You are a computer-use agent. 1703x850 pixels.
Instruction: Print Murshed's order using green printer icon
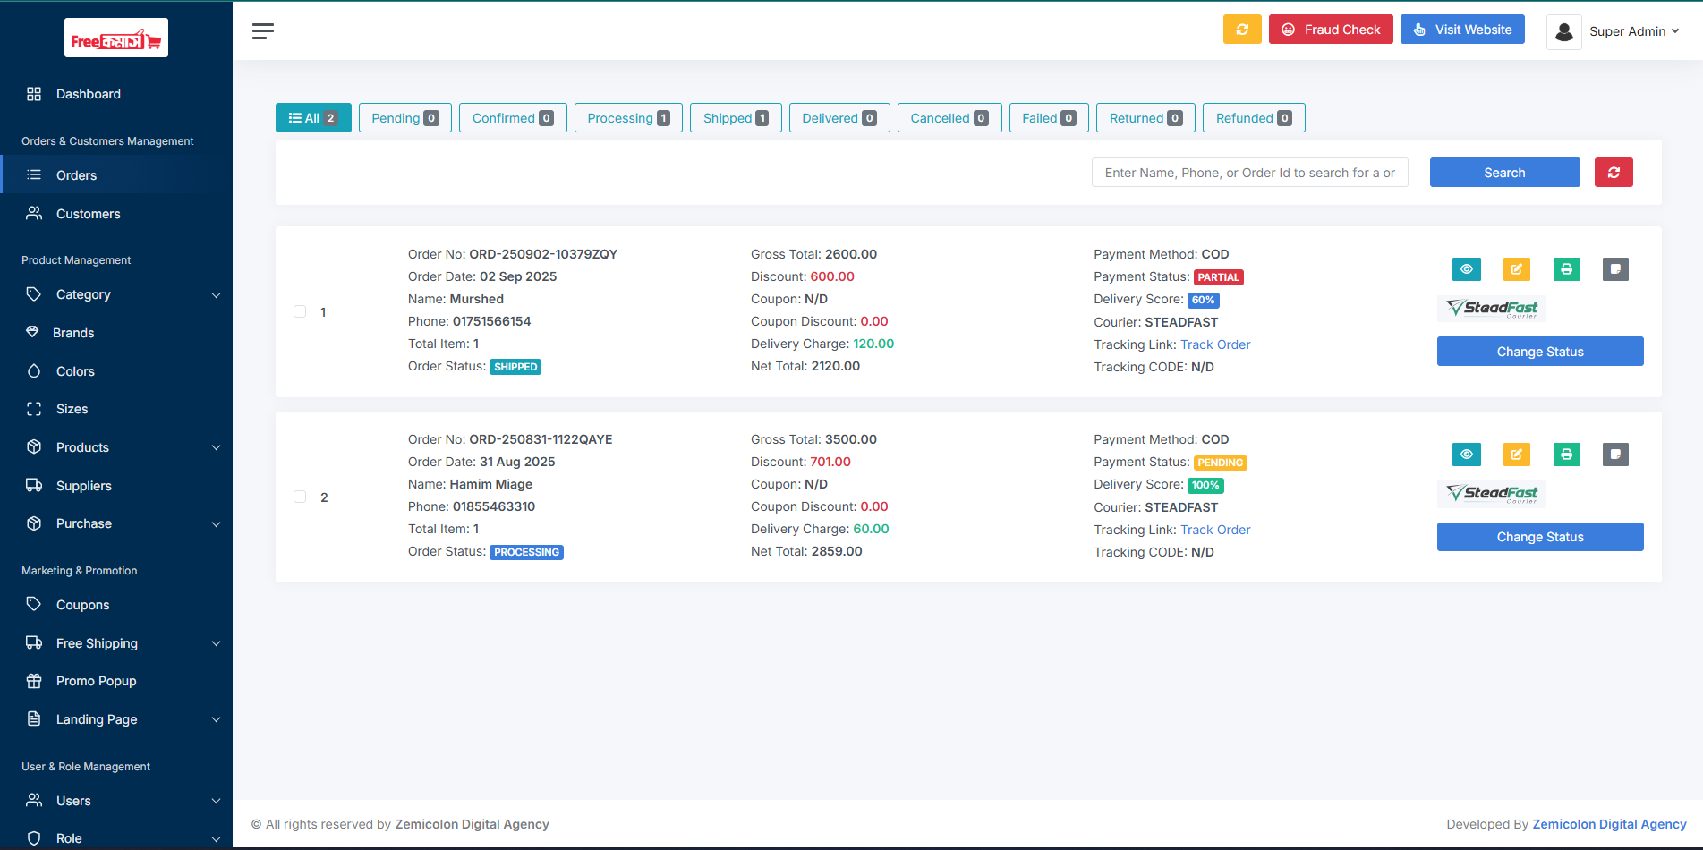tap(1566, 269)
